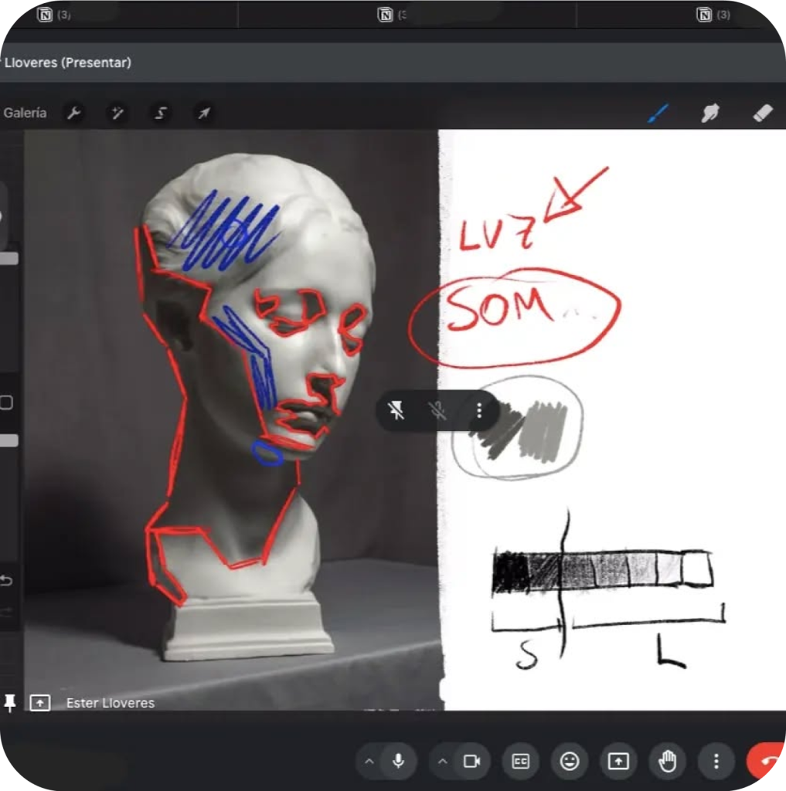This screenshot has width=786, height=791.
Task: Select the blue Brush tool
Action: pos(658,114)
